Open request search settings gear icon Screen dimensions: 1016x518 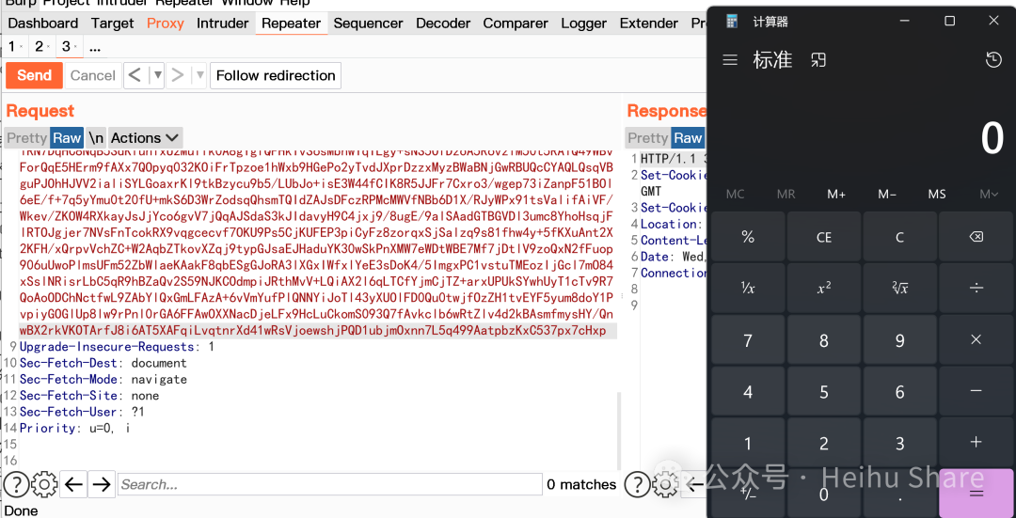45,484
